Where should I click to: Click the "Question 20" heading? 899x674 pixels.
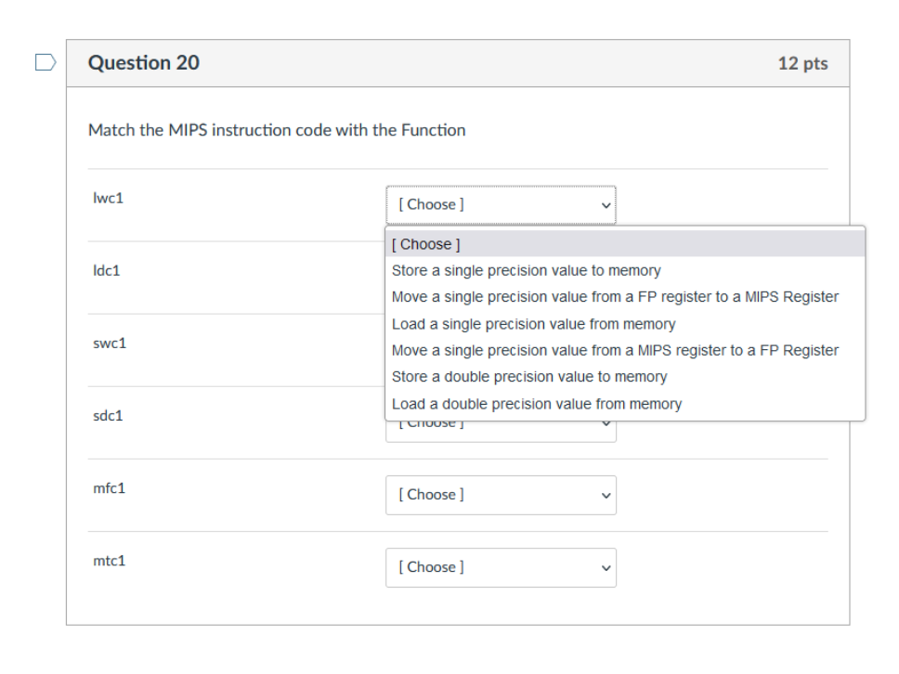click(x=143, y=63)
